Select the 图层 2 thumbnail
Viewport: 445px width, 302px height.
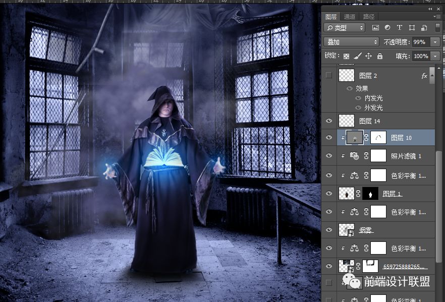click(347, 75)
